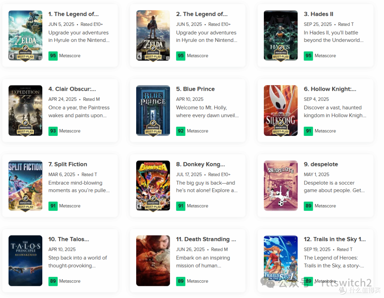Select Hollow Knight Silksong cover image

coord(281,110)
